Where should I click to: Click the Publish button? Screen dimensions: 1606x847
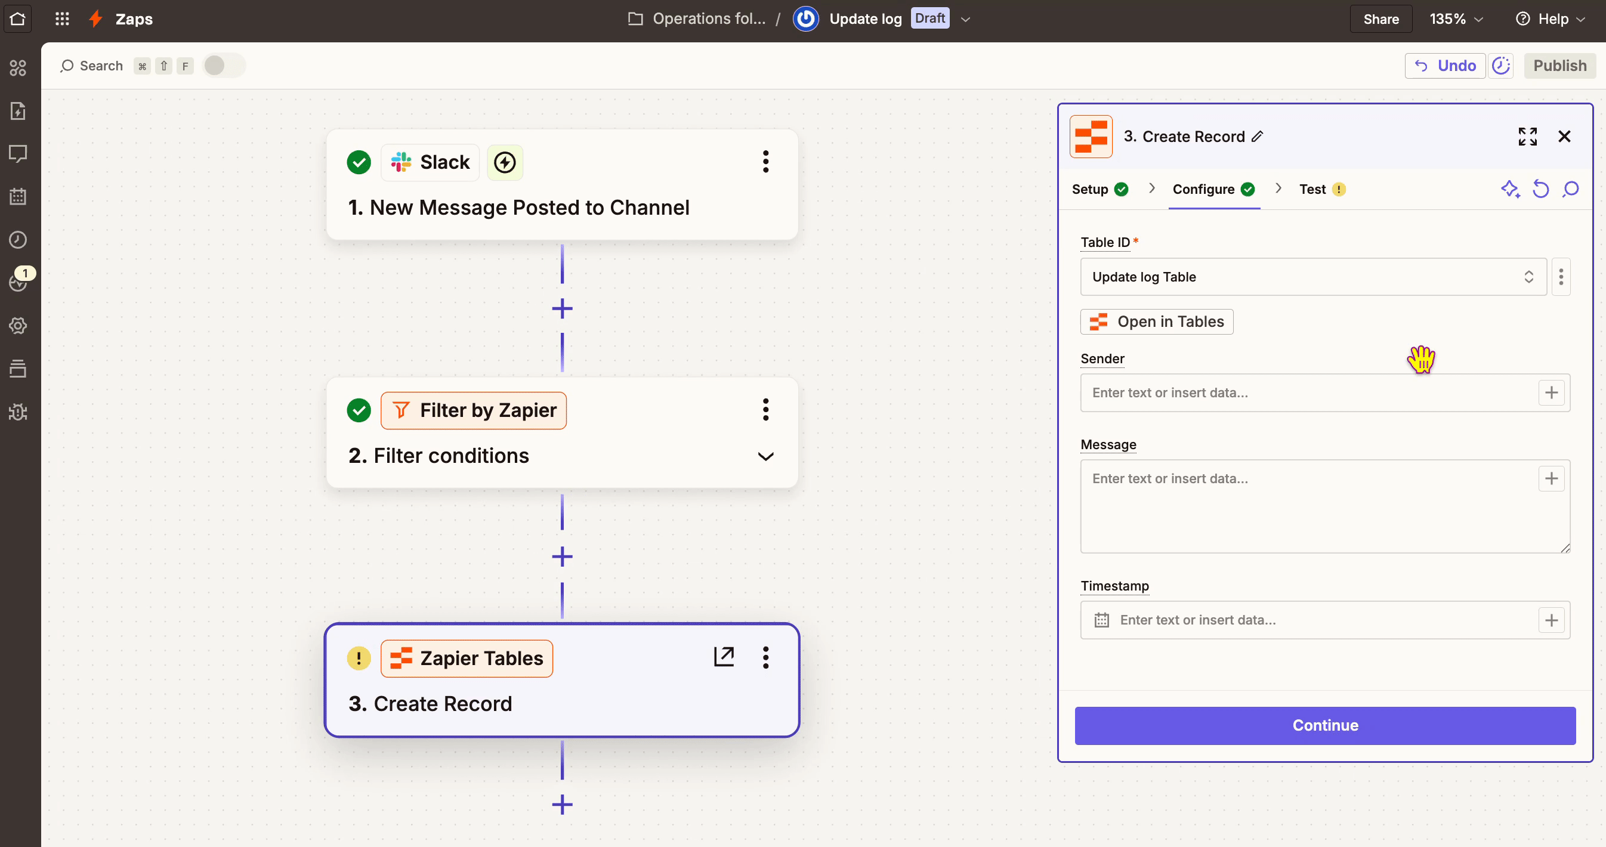1559,66
